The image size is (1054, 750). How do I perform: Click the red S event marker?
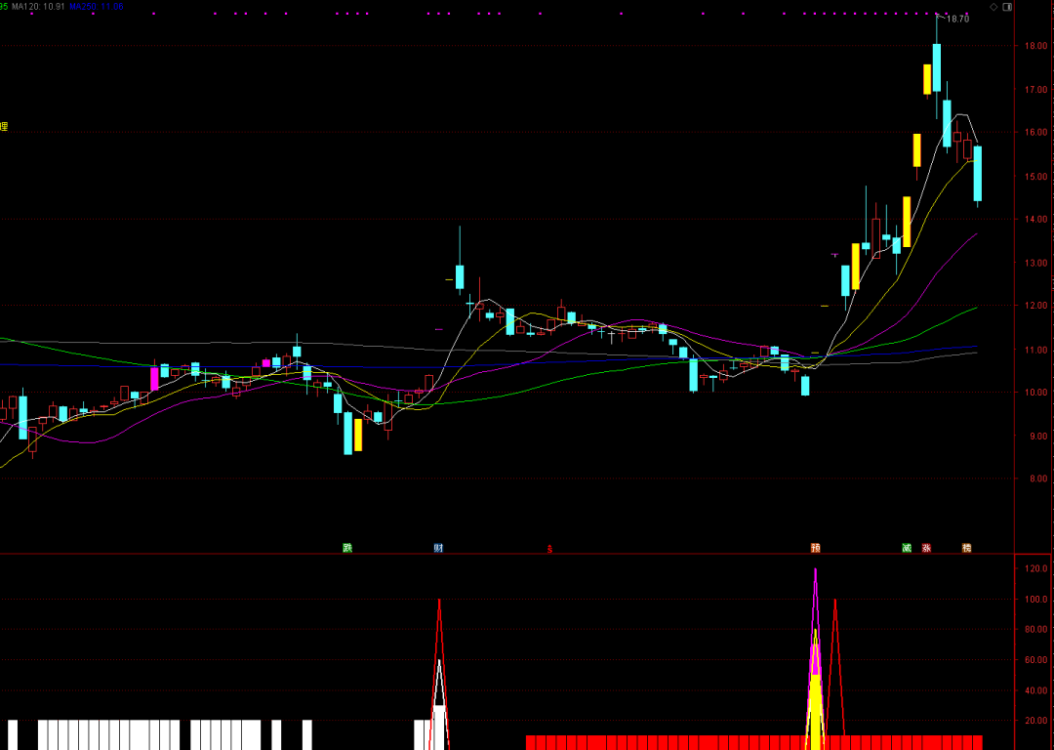(549, 549)
